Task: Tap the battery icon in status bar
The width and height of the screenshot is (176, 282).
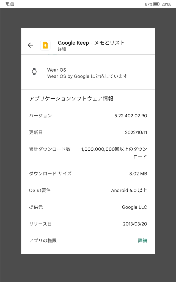Action: click(156, 4)
